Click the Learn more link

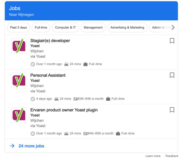click(153, 156)
